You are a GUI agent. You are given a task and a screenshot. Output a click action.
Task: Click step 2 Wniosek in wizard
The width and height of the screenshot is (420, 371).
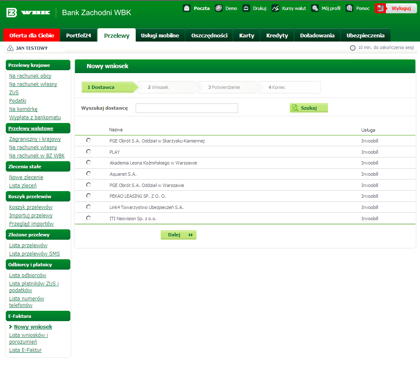point(168,87)
